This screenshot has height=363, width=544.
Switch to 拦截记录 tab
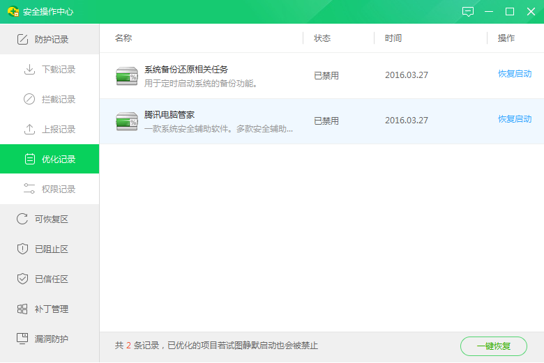tap(50, 99)
